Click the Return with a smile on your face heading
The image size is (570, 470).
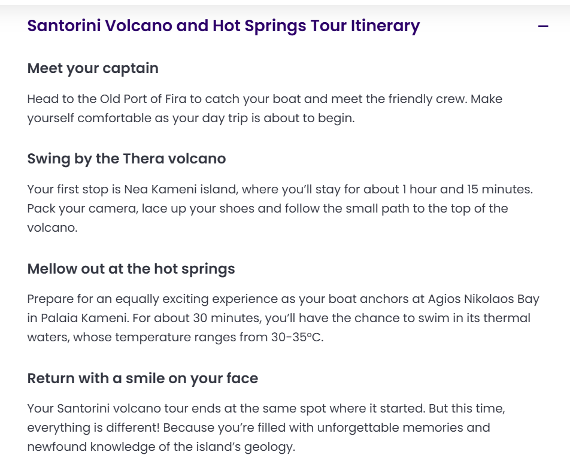click(x=142, y=378)
